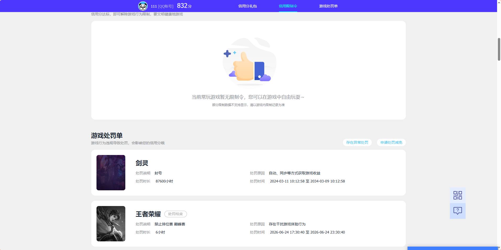Click the 游戏处罚单 section heading
501x250 pixels.
(107, 136)
